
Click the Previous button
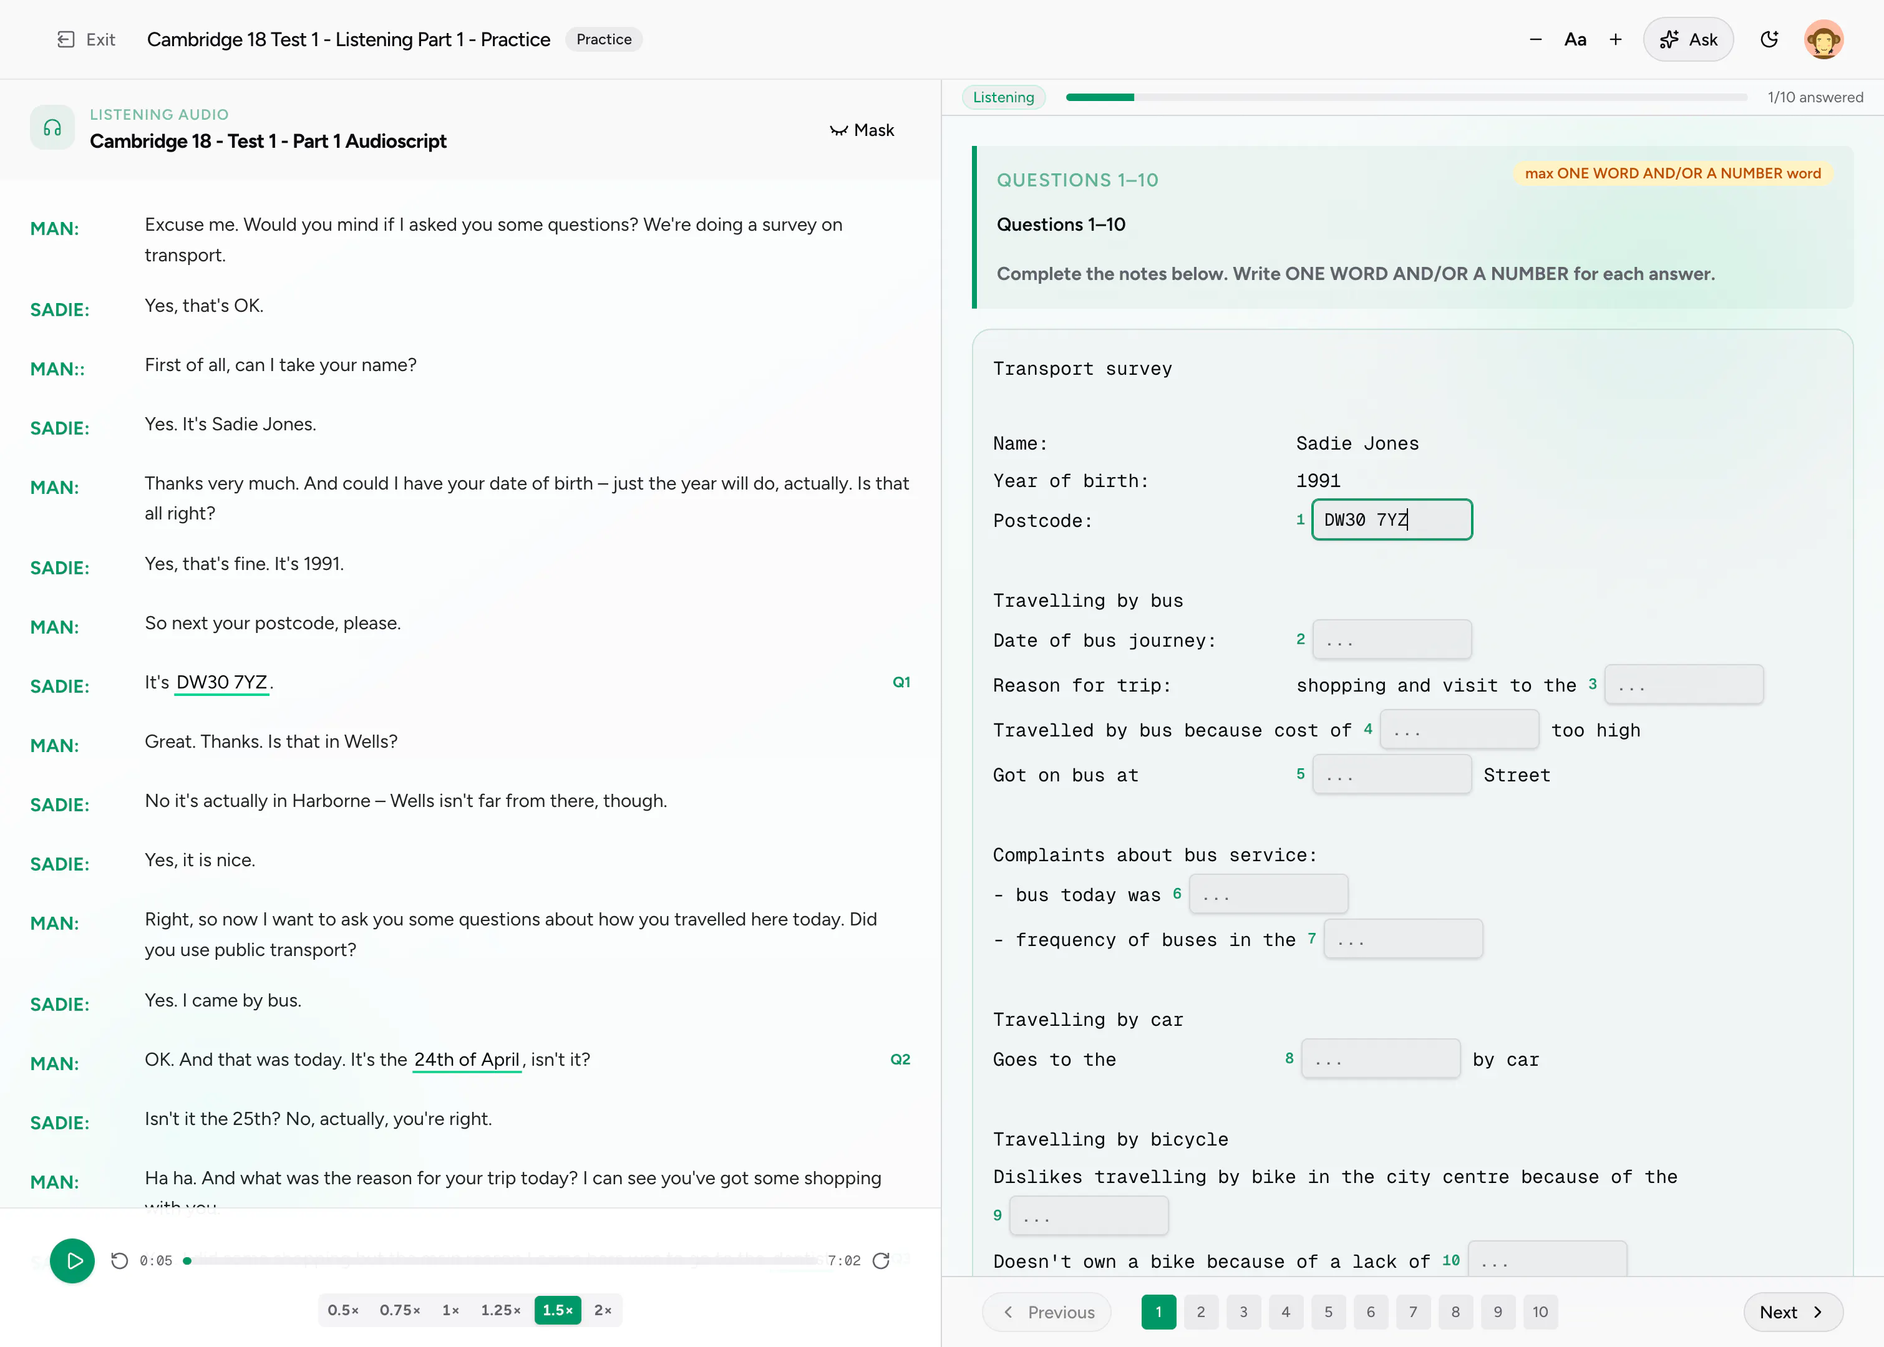click(x=1047, y=1312)
